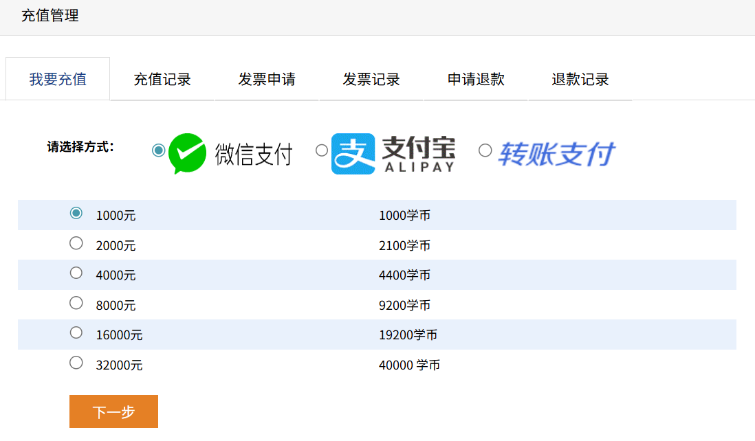Image resolution: width=755 pixels, height=441 pixels.
Task: Open the 充值记录 tab
Action: (162, 79)
